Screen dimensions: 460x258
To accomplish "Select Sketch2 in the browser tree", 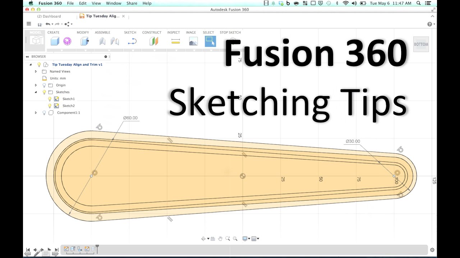I will pos(69,106).
